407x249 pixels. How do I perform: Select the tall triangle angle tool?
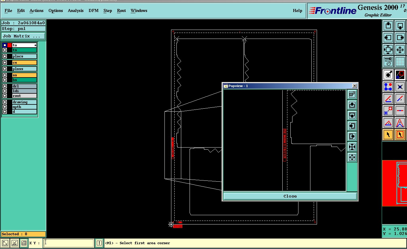coord(400,123)
